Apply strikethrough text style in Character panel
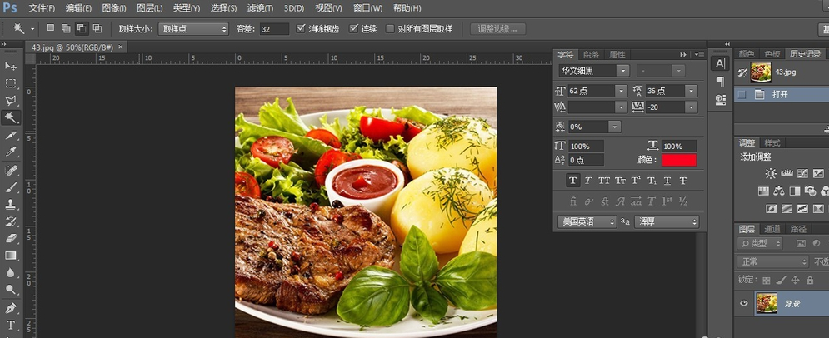The width and height of the screenshot is (829, 338). [683, 180]
